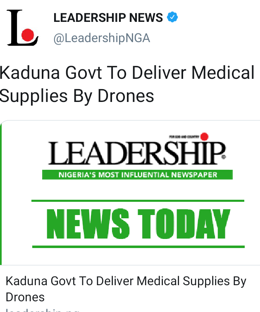
Task: Visit the leadership.ng domain link
Action: (x=42, y=310)
